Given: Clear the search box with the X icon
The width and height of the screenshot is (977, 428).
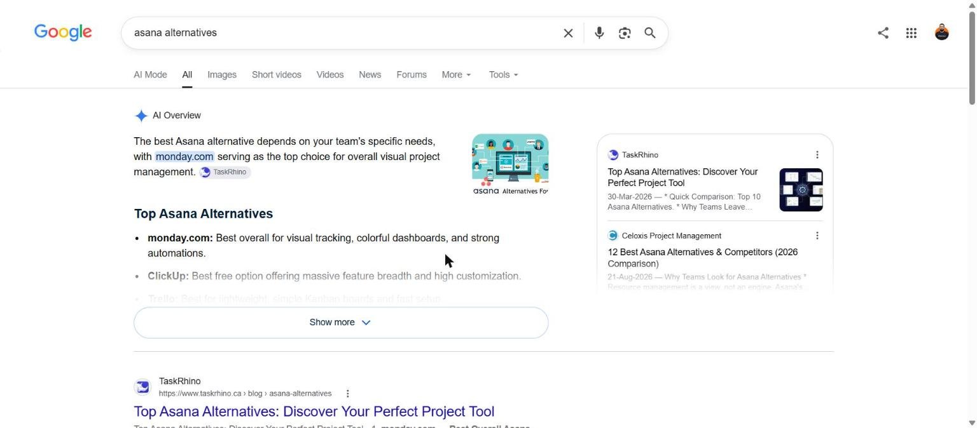Looking at the screenshot, I should coord(568,33).
